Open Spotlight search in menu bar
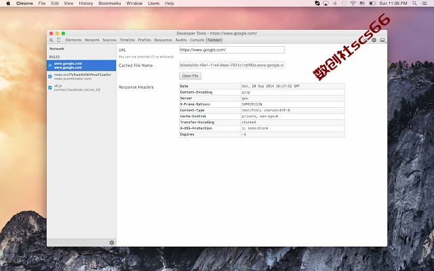Image resolution: width=434 pixels, height=271 pixels. (414, 3)
